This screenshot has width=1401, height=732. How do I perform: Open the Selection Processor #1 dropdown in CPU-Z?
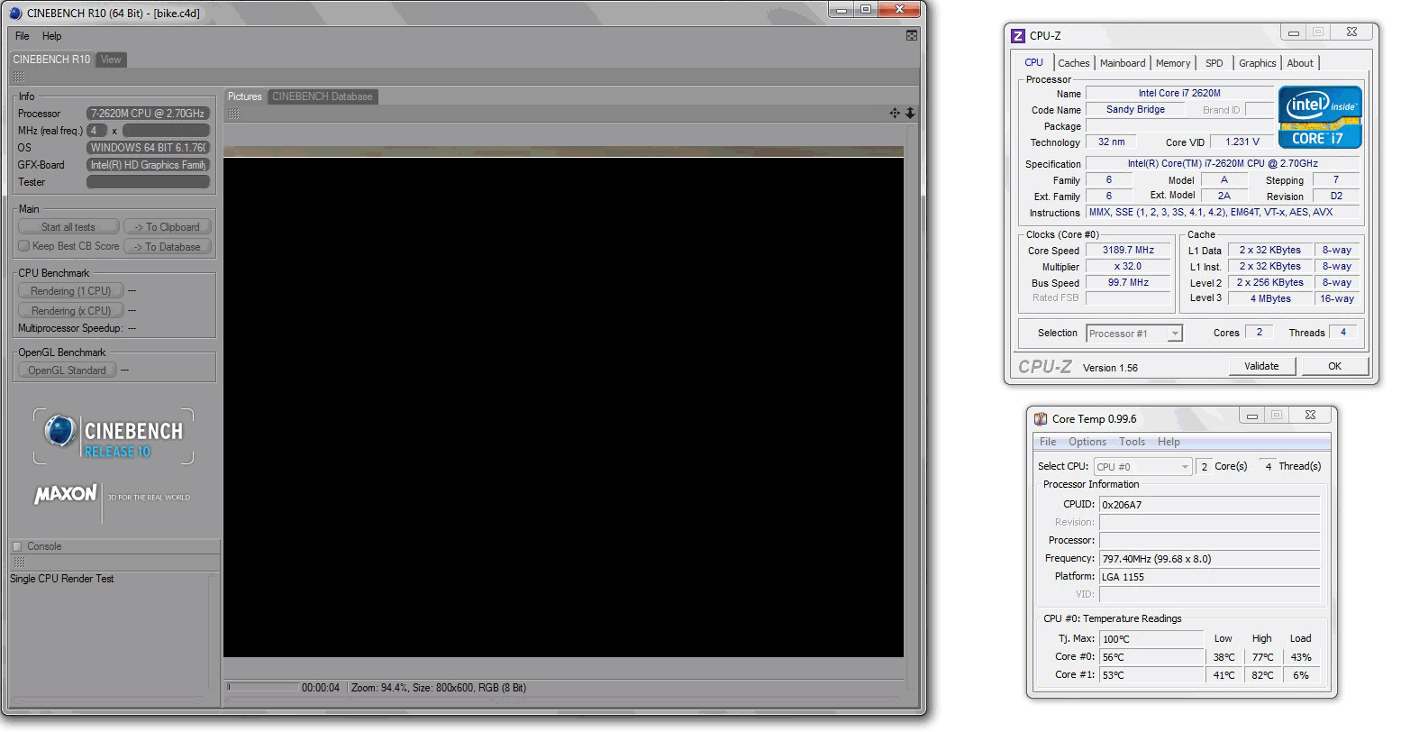[1134, 334]
